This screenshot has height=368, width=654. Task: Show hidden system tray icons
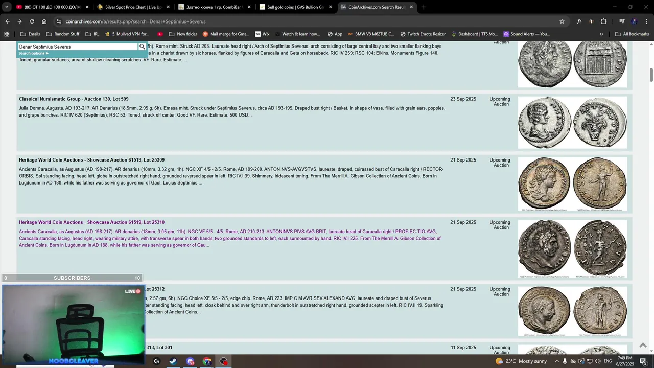click(557, 361)
